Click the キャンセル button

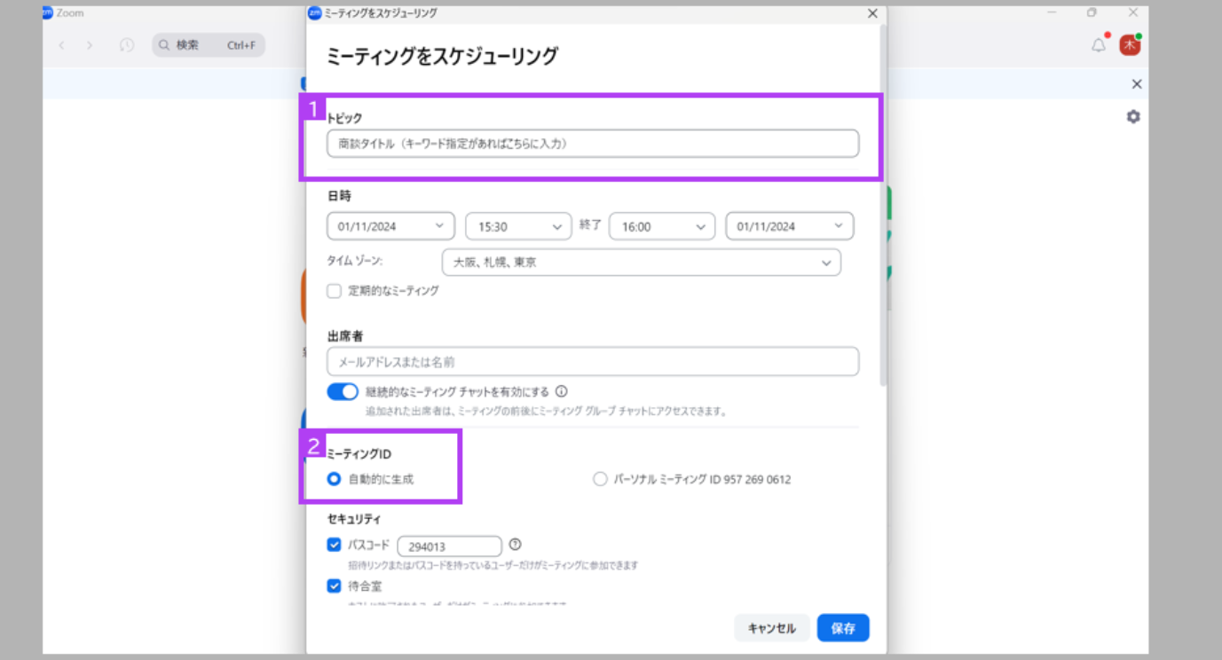coord(772,628)
